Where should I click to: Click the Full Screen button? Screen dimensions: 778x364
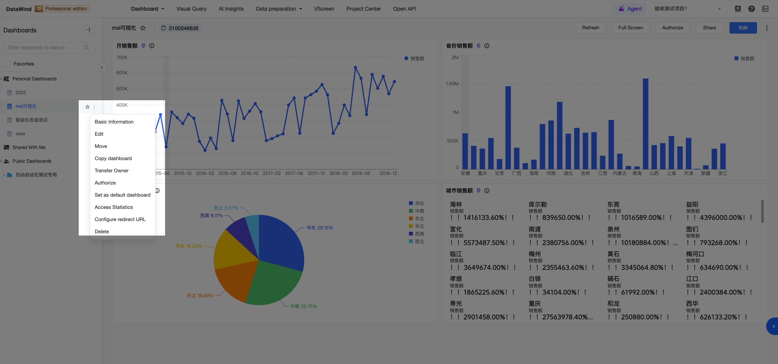[631, 28]
